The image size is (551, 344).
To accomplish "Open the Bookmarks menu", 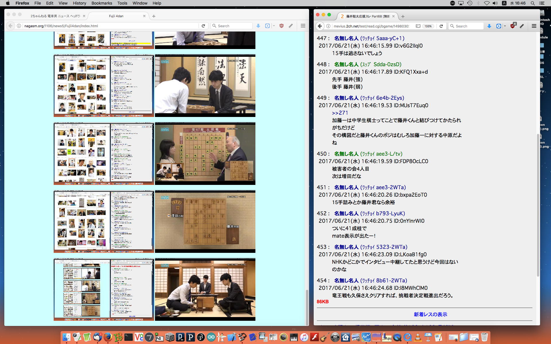I will pos(102,3).
